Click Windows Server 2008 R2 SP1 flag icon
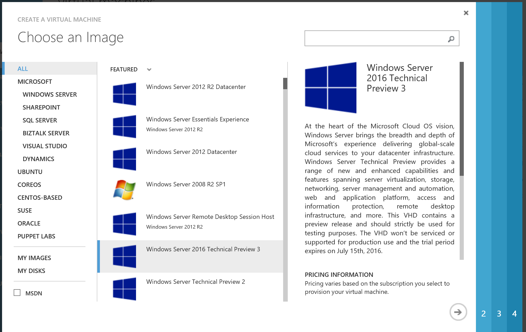The height and width of the screenshot is (332, 526). 124,190
